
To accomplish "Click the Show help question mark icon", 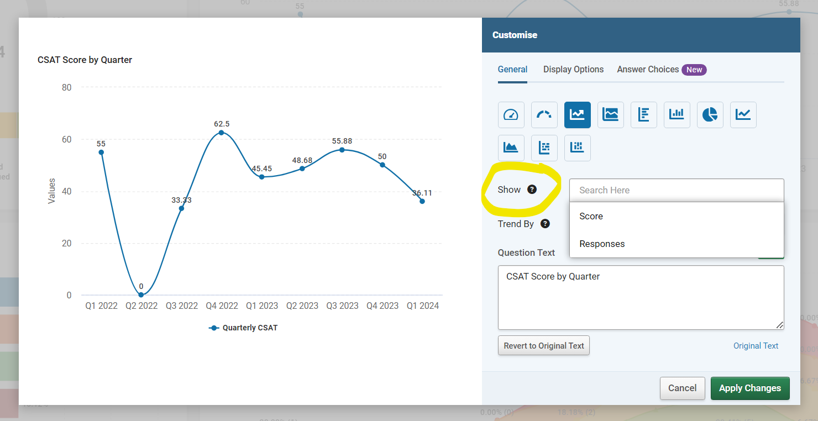I will [532, 189].
